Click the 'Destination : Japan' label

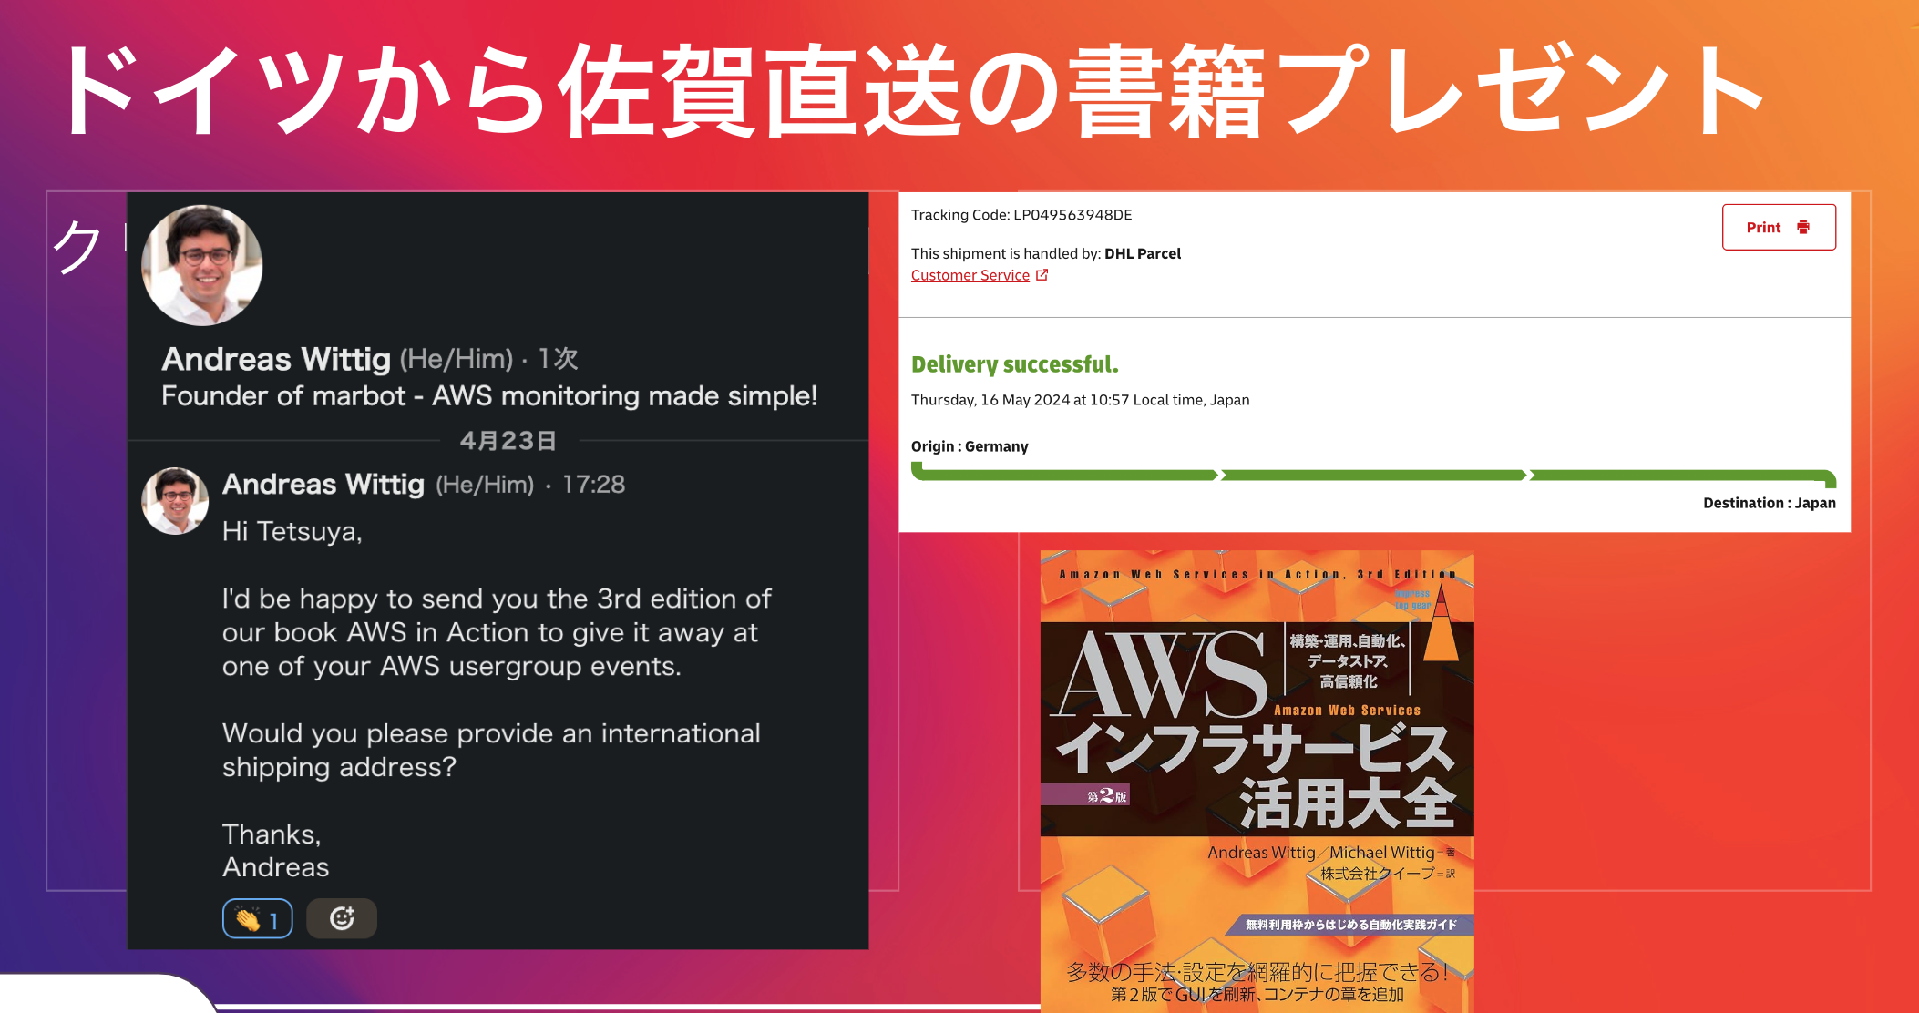pos(1770,503)
